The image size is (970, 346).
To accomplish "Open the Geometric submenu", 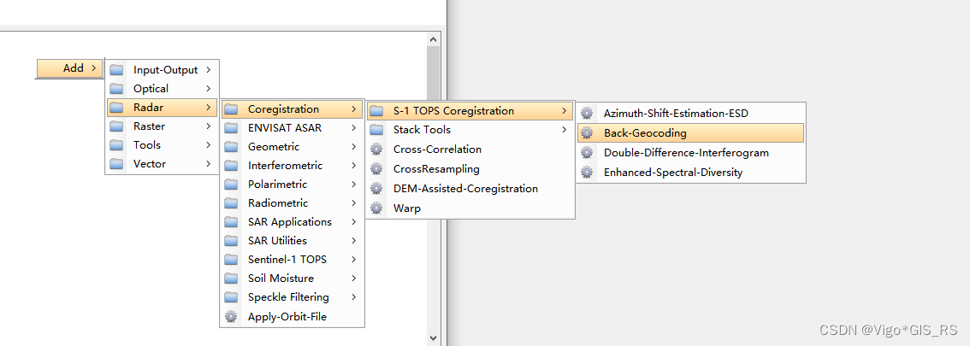I will [x=292, y=147].
